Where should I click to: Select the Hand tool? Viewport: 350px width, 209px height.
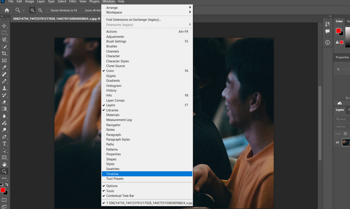(x=4, y=164)
